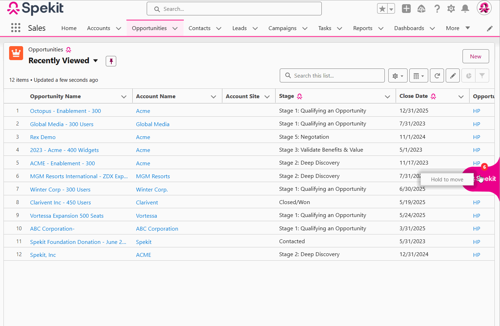
Task: Pin the Recently Viewed list
Action: 111,61
